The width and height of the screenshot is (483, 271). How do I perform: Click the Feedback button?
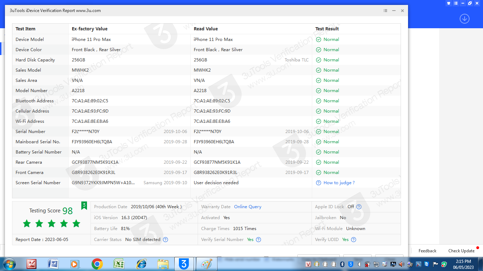point(427,251)
